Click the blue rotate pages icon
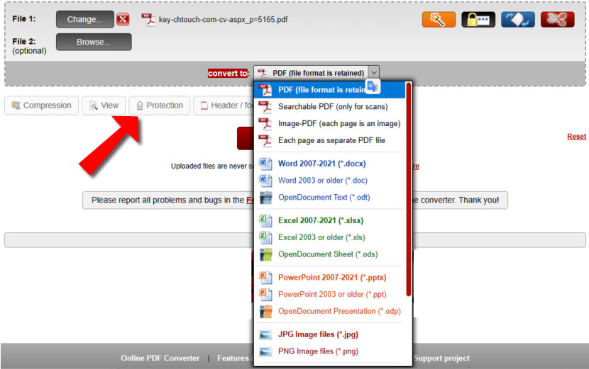589x369 pixels. tap(517, 20)
